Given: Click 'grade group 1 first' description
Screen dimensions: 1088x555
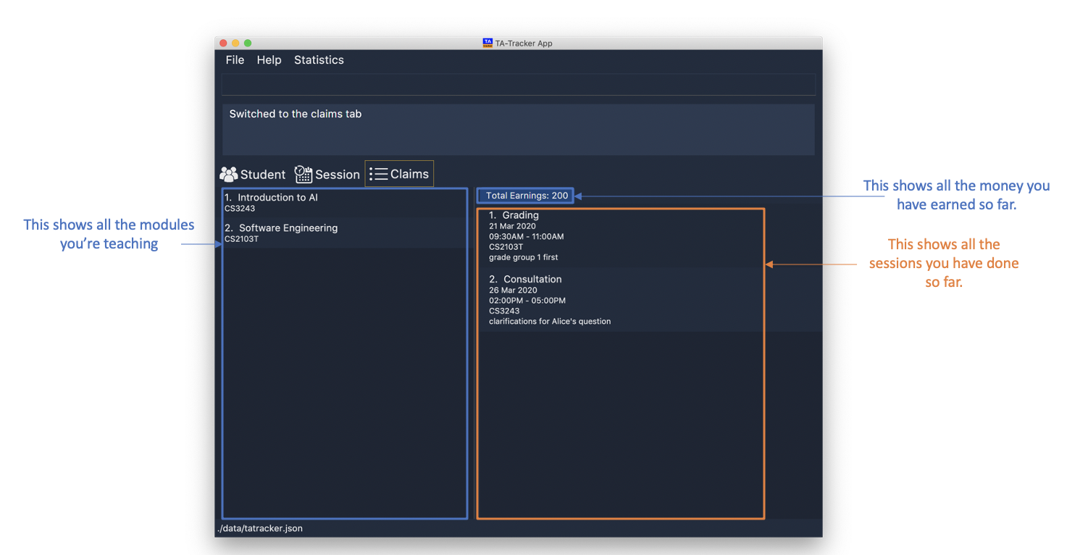Looking at the screenshot, I should click(524, 257).
